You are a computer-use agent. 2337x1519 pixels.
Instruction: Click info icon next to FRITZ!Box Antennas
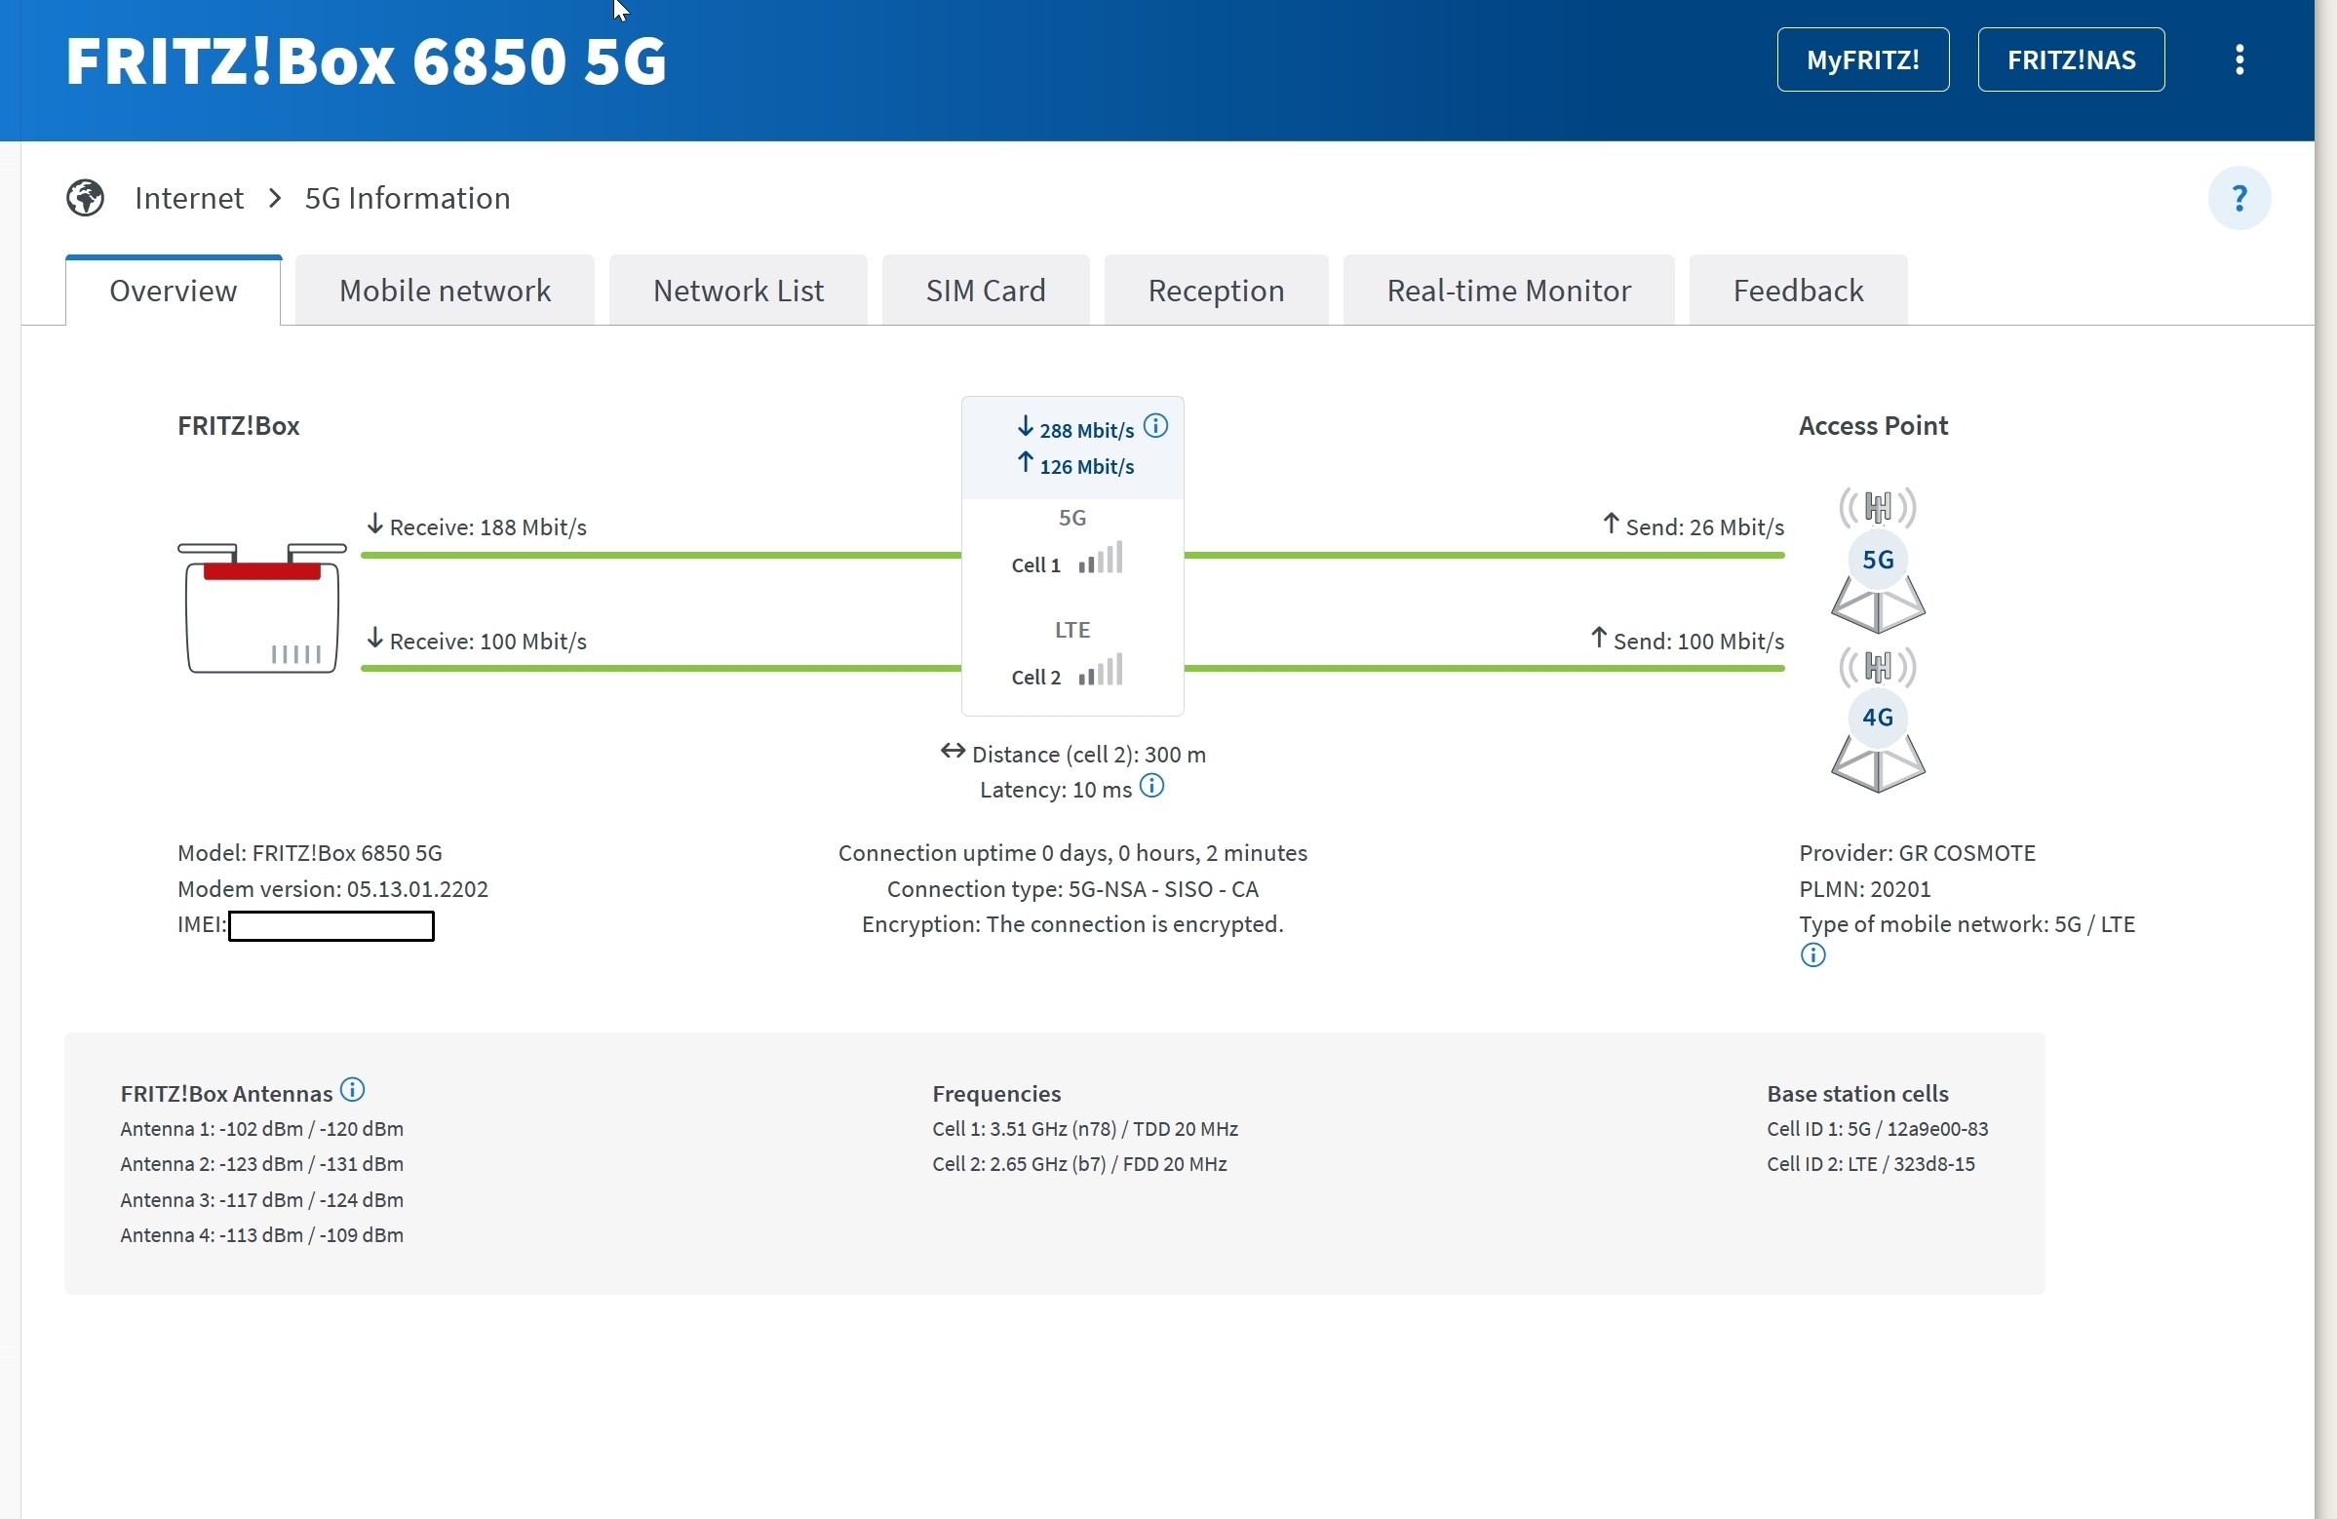[x=353, y=1090]
